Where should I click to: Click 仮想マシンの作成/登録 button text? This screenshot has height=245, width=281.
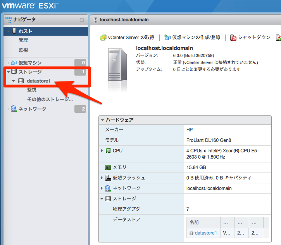point(196,37)
